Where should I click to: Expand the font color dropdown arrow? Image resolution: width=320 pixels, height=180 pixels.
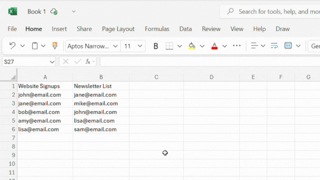pos(225,46)
